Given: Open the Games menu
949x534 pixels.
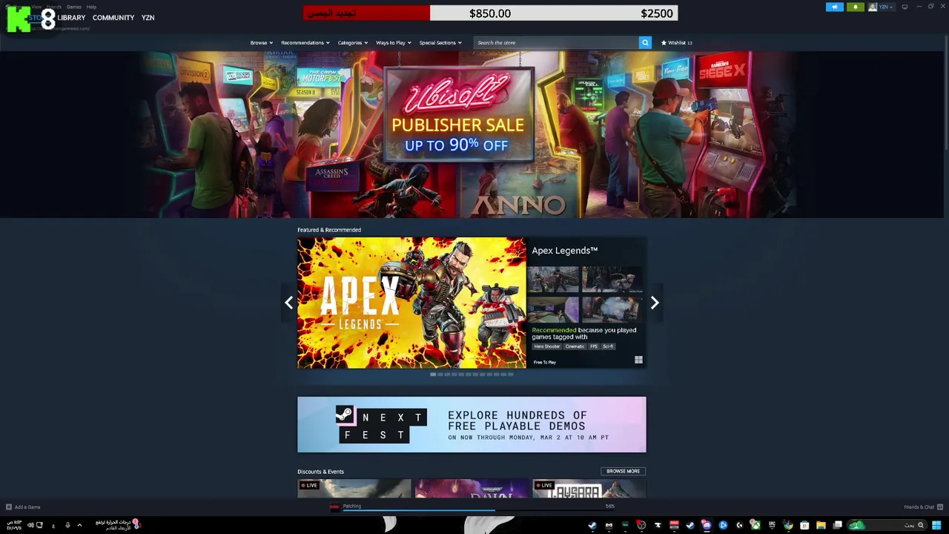Looking at the screenshot, I should (74, 7).
